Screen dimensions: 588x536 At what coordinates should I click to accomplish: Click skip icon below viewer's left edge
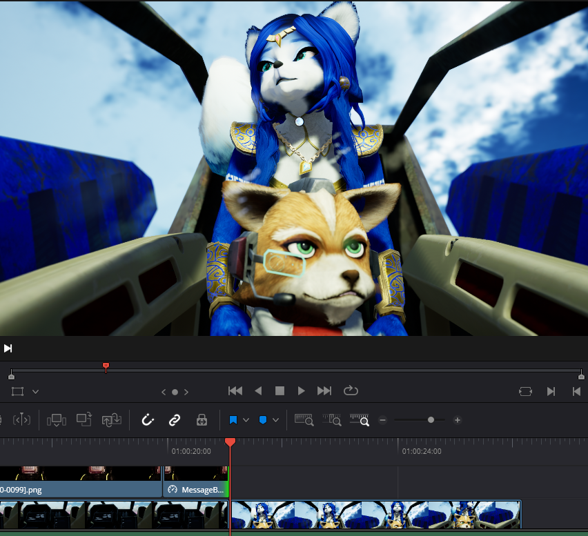pos(8,348)
